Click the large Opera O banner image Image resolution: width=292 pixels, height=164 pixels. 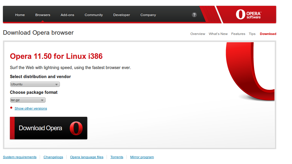[250, 72]
